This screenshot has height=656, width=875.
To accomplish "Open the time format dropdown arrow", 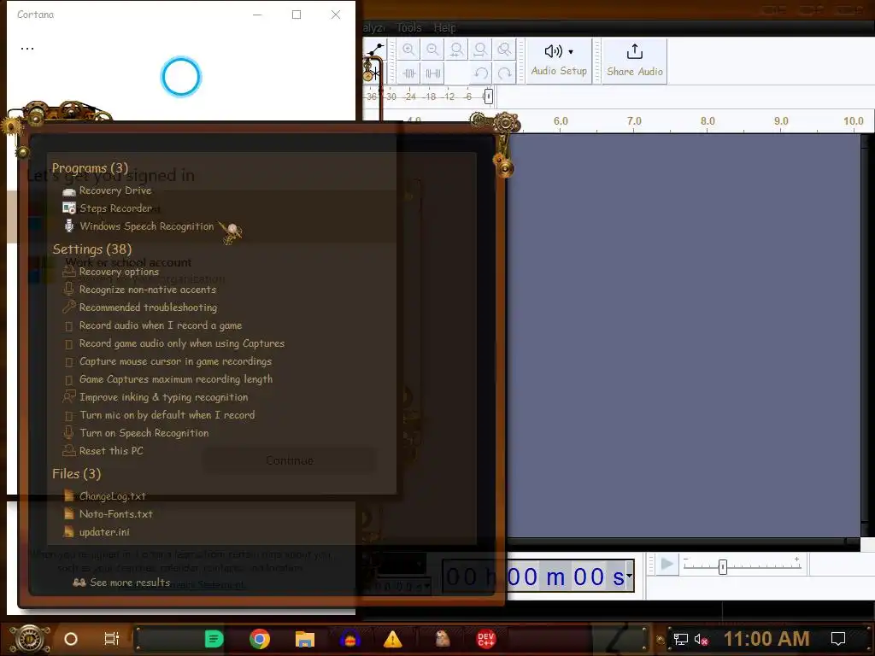I will (x=630, y=576).
